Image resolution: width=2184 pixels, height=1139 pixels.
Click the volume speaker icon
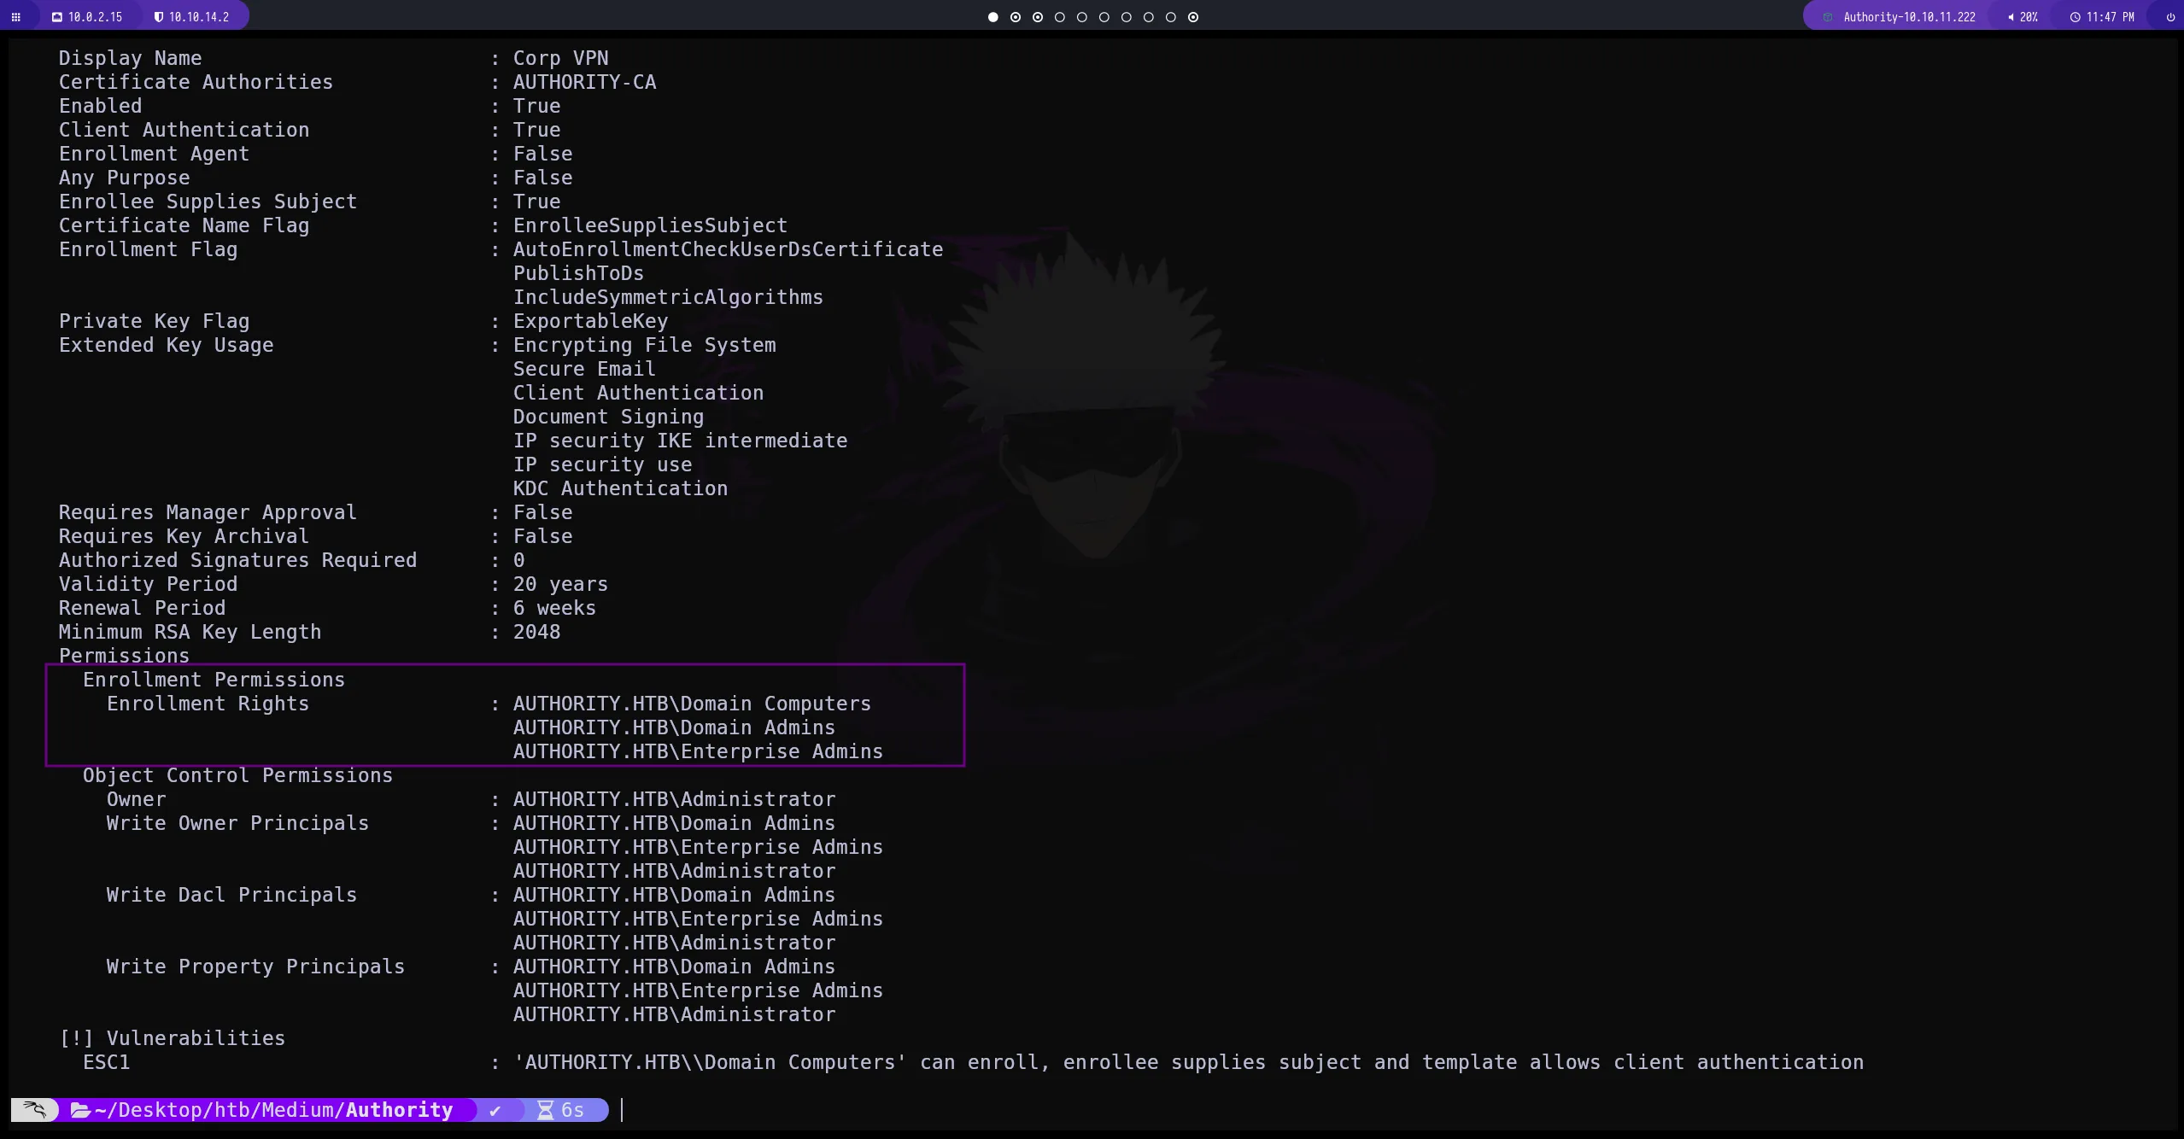[2011, 17]
